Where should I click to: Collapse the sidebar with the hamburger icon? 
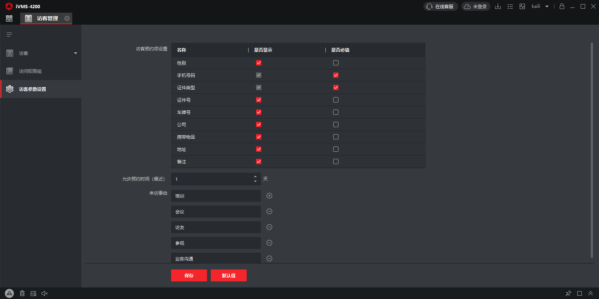point(9,35)
